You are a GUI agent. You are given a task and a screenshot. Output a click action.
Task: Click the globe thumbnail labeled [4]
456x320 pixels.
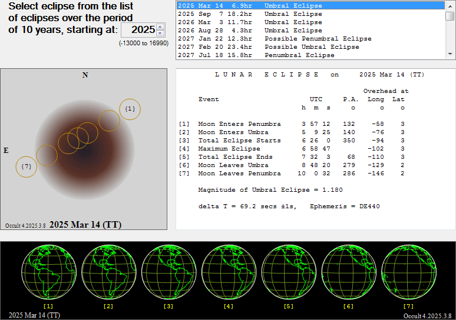(229, 273)
